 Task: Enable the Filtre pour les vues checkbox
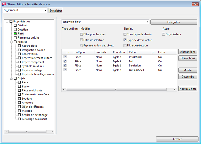pos(81,34)
